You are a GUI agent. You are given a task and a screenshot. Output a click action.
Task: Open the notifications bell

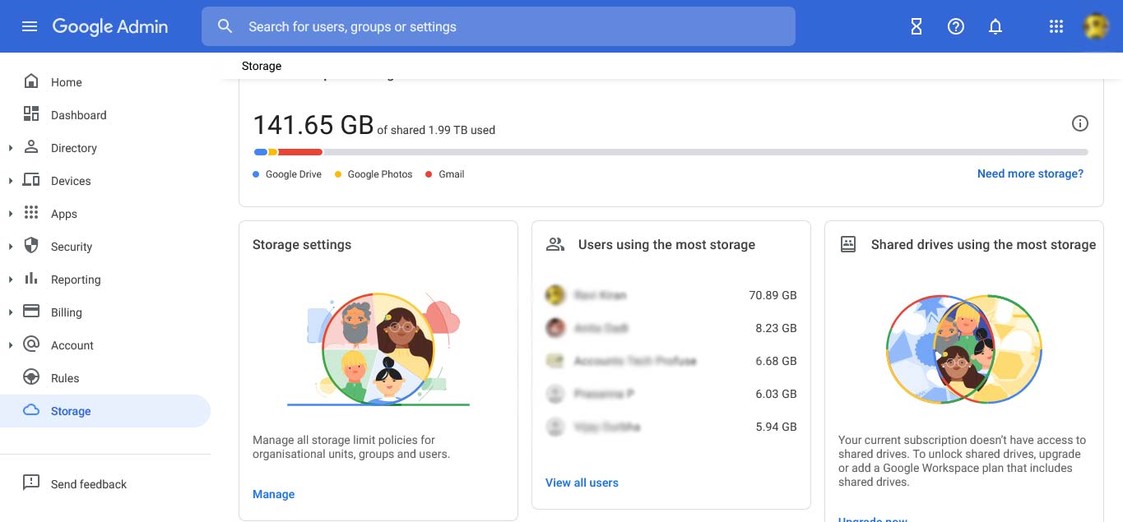[x=995, y=25]
